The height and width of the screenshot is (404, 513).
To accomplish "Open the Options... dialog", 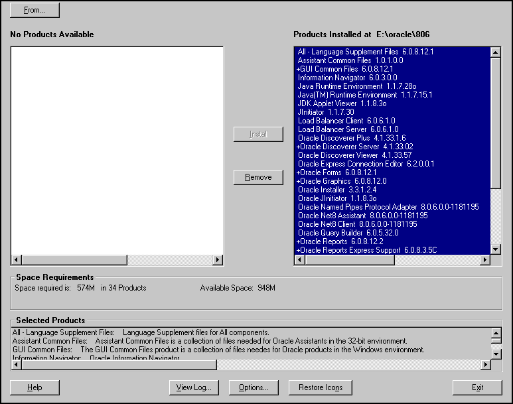I will click(x=254, y=387).
